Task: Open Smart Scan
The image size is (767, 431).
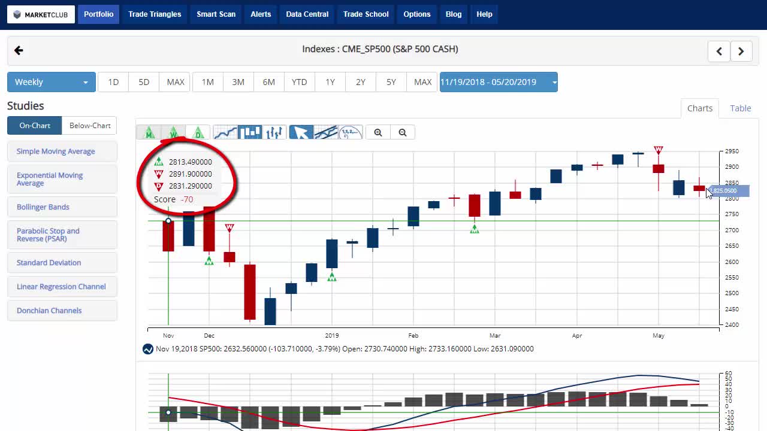Action: coord(216,14)
